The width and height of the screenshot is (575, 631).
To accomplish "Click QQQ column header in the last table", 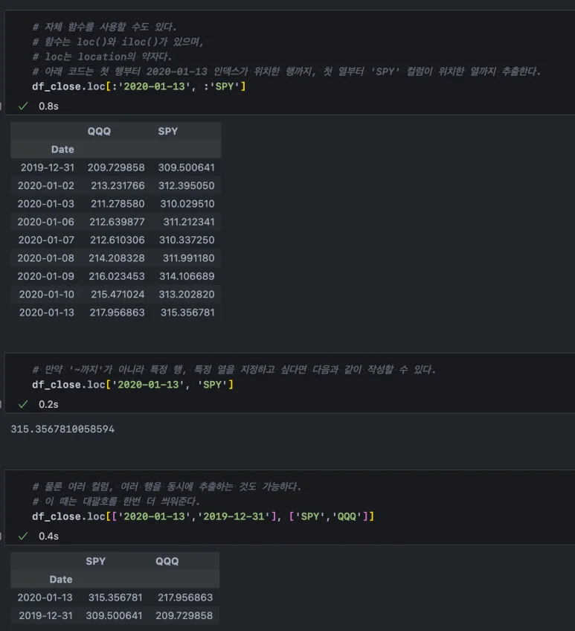I will tap(167, 561).
